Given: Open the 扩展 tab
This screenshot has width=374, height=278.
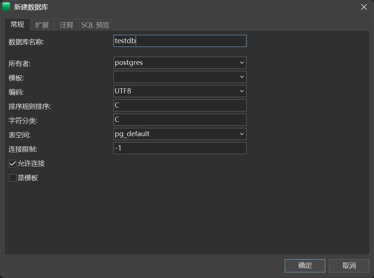Looking at the screenshot, I should [42, 25].
